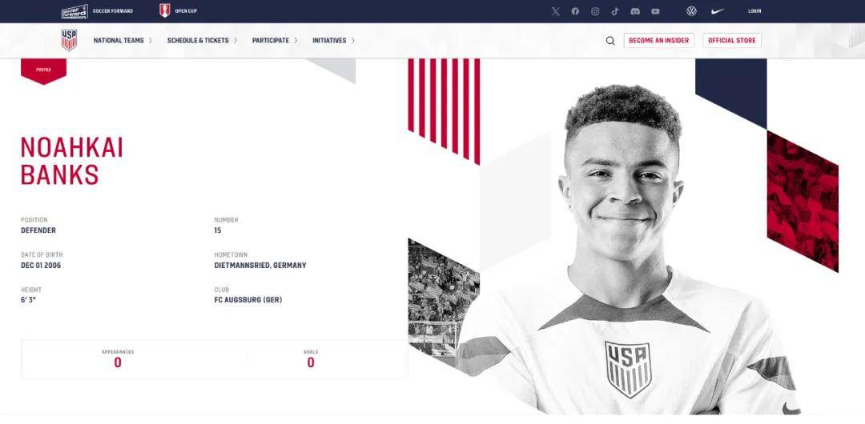The width and height of the screenshot is (865, 424).
Task: Expand the Participate menu
Action: (x=275, y=40)
